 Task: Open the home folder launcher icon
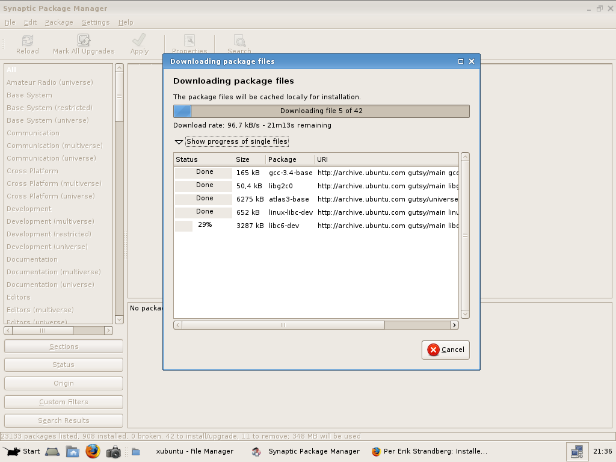pyautogui.click(x=72, y=451)
